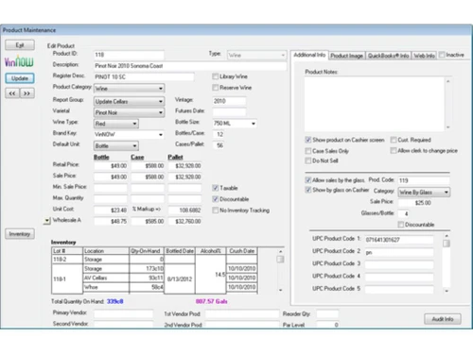The width and height of the screenshot is (473, 354).
Task: Click the inventory list scroll-down arrow
Action: click(x=280, y=290)
